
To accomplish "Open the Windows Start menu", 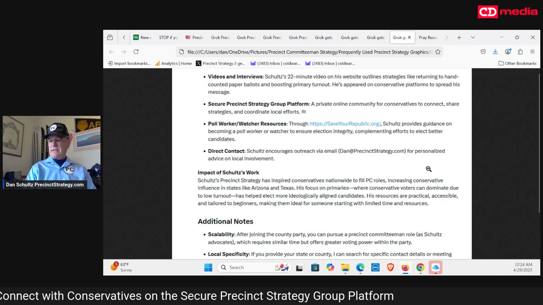I will [208, 267].
